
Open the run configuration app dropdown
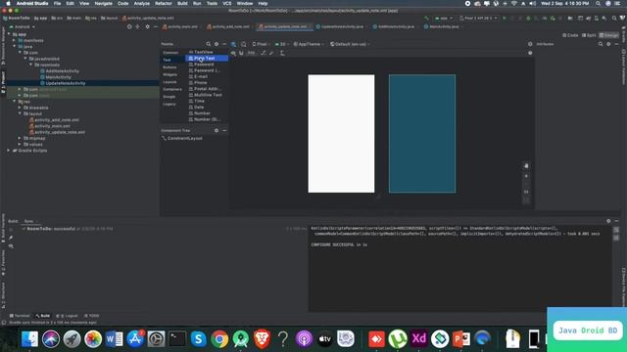(444, 19)
